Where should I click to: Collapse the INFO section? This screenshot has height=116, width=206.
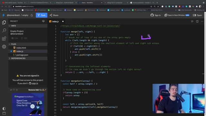[x=28, y=26]
